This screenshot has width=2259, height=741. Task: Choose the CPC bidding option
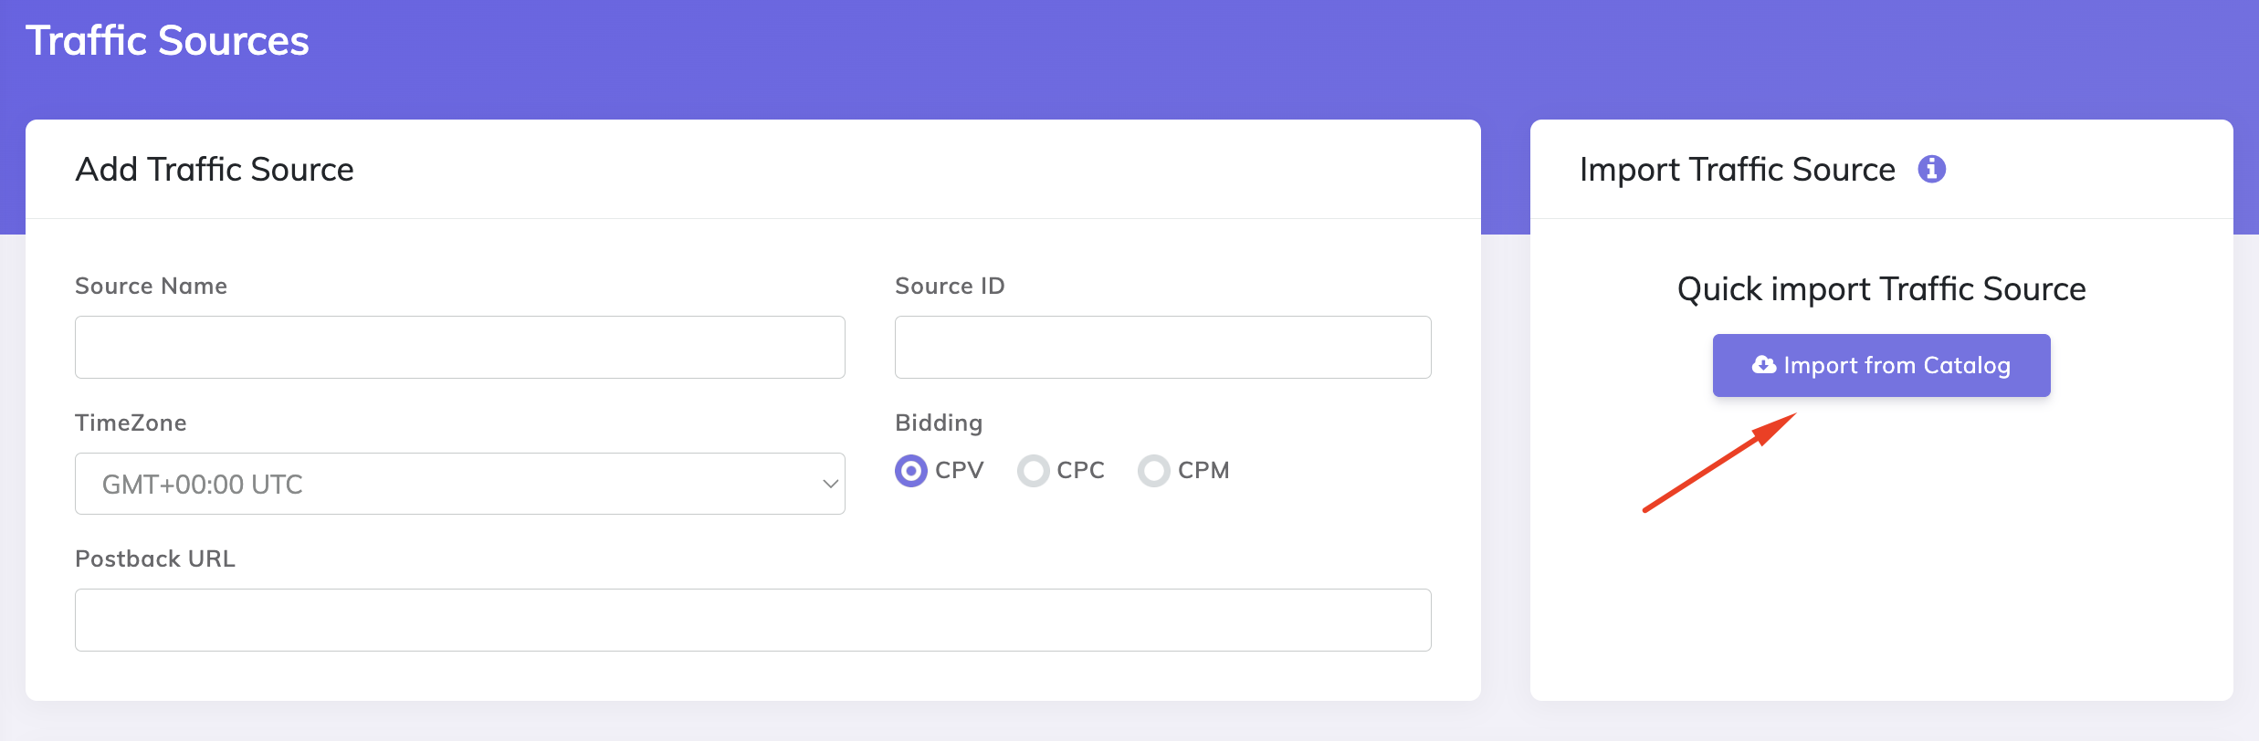point(1033,471)
